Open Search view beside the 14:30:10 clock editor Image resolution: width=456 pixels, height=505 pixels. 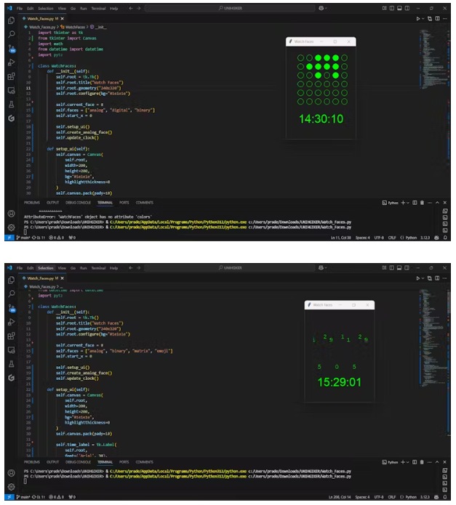(x=11, y=34)
